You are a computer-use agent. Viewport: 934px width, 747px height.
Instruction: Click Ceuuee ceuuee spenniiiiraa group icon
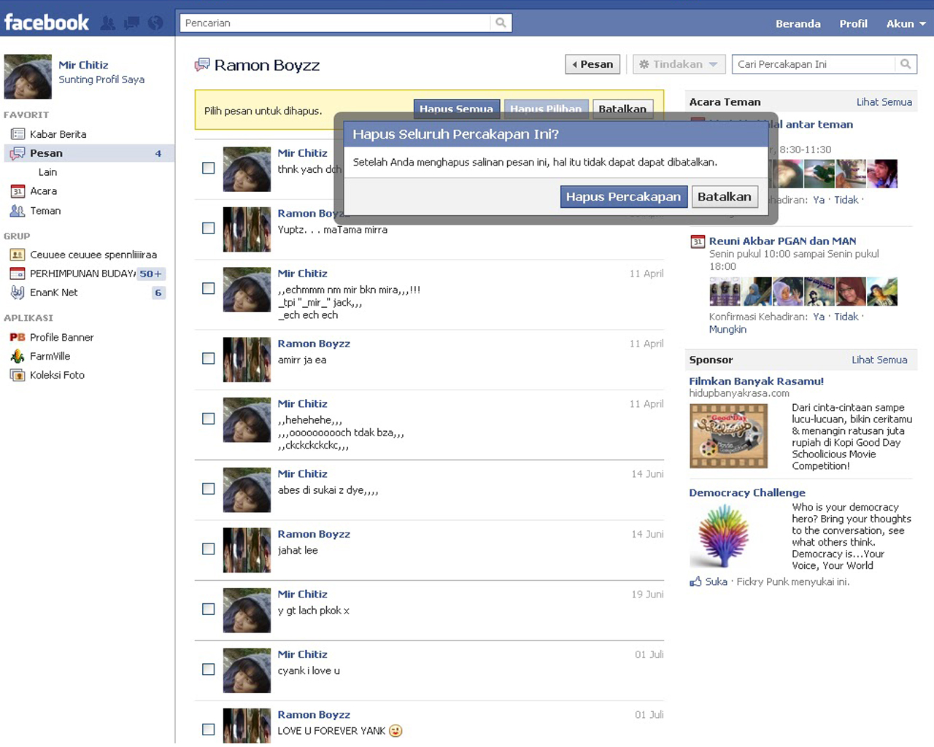tap(18, 255)
